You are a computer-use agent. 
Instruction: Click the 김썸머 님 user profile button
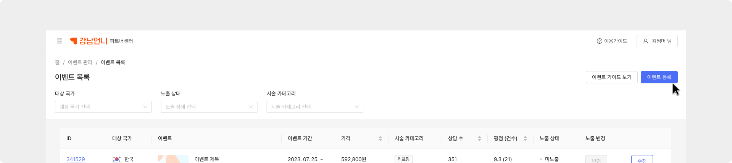coord(657,41)
